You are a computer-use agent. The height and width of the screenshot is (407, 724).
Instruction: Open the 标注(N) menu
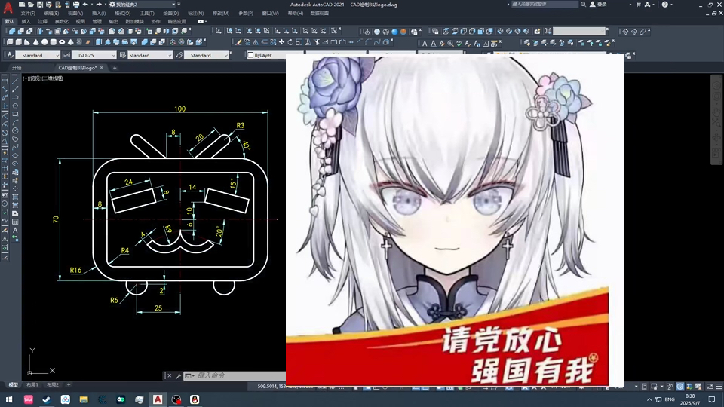click(196, 14)
